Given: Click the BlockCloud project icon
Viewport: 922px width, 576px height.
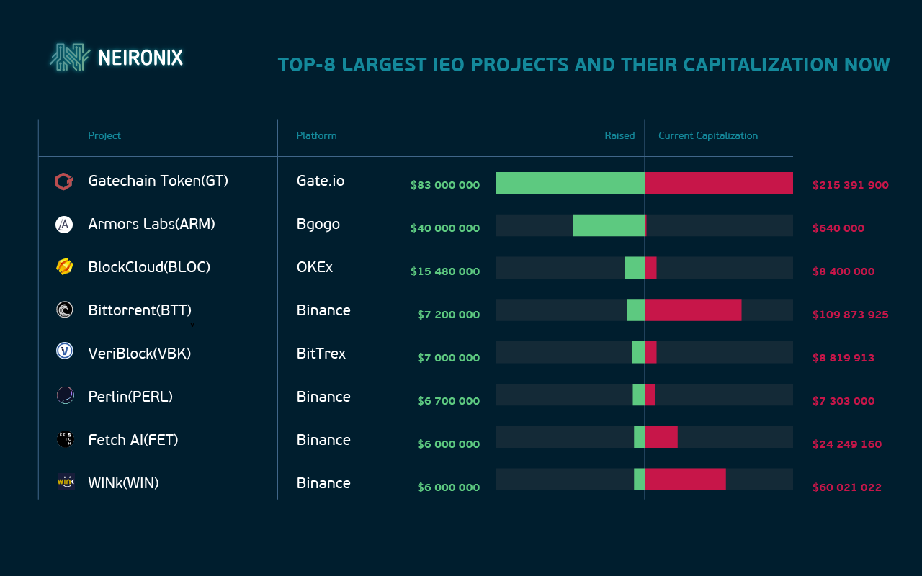Looking at the screenshot, I should 64,267.
